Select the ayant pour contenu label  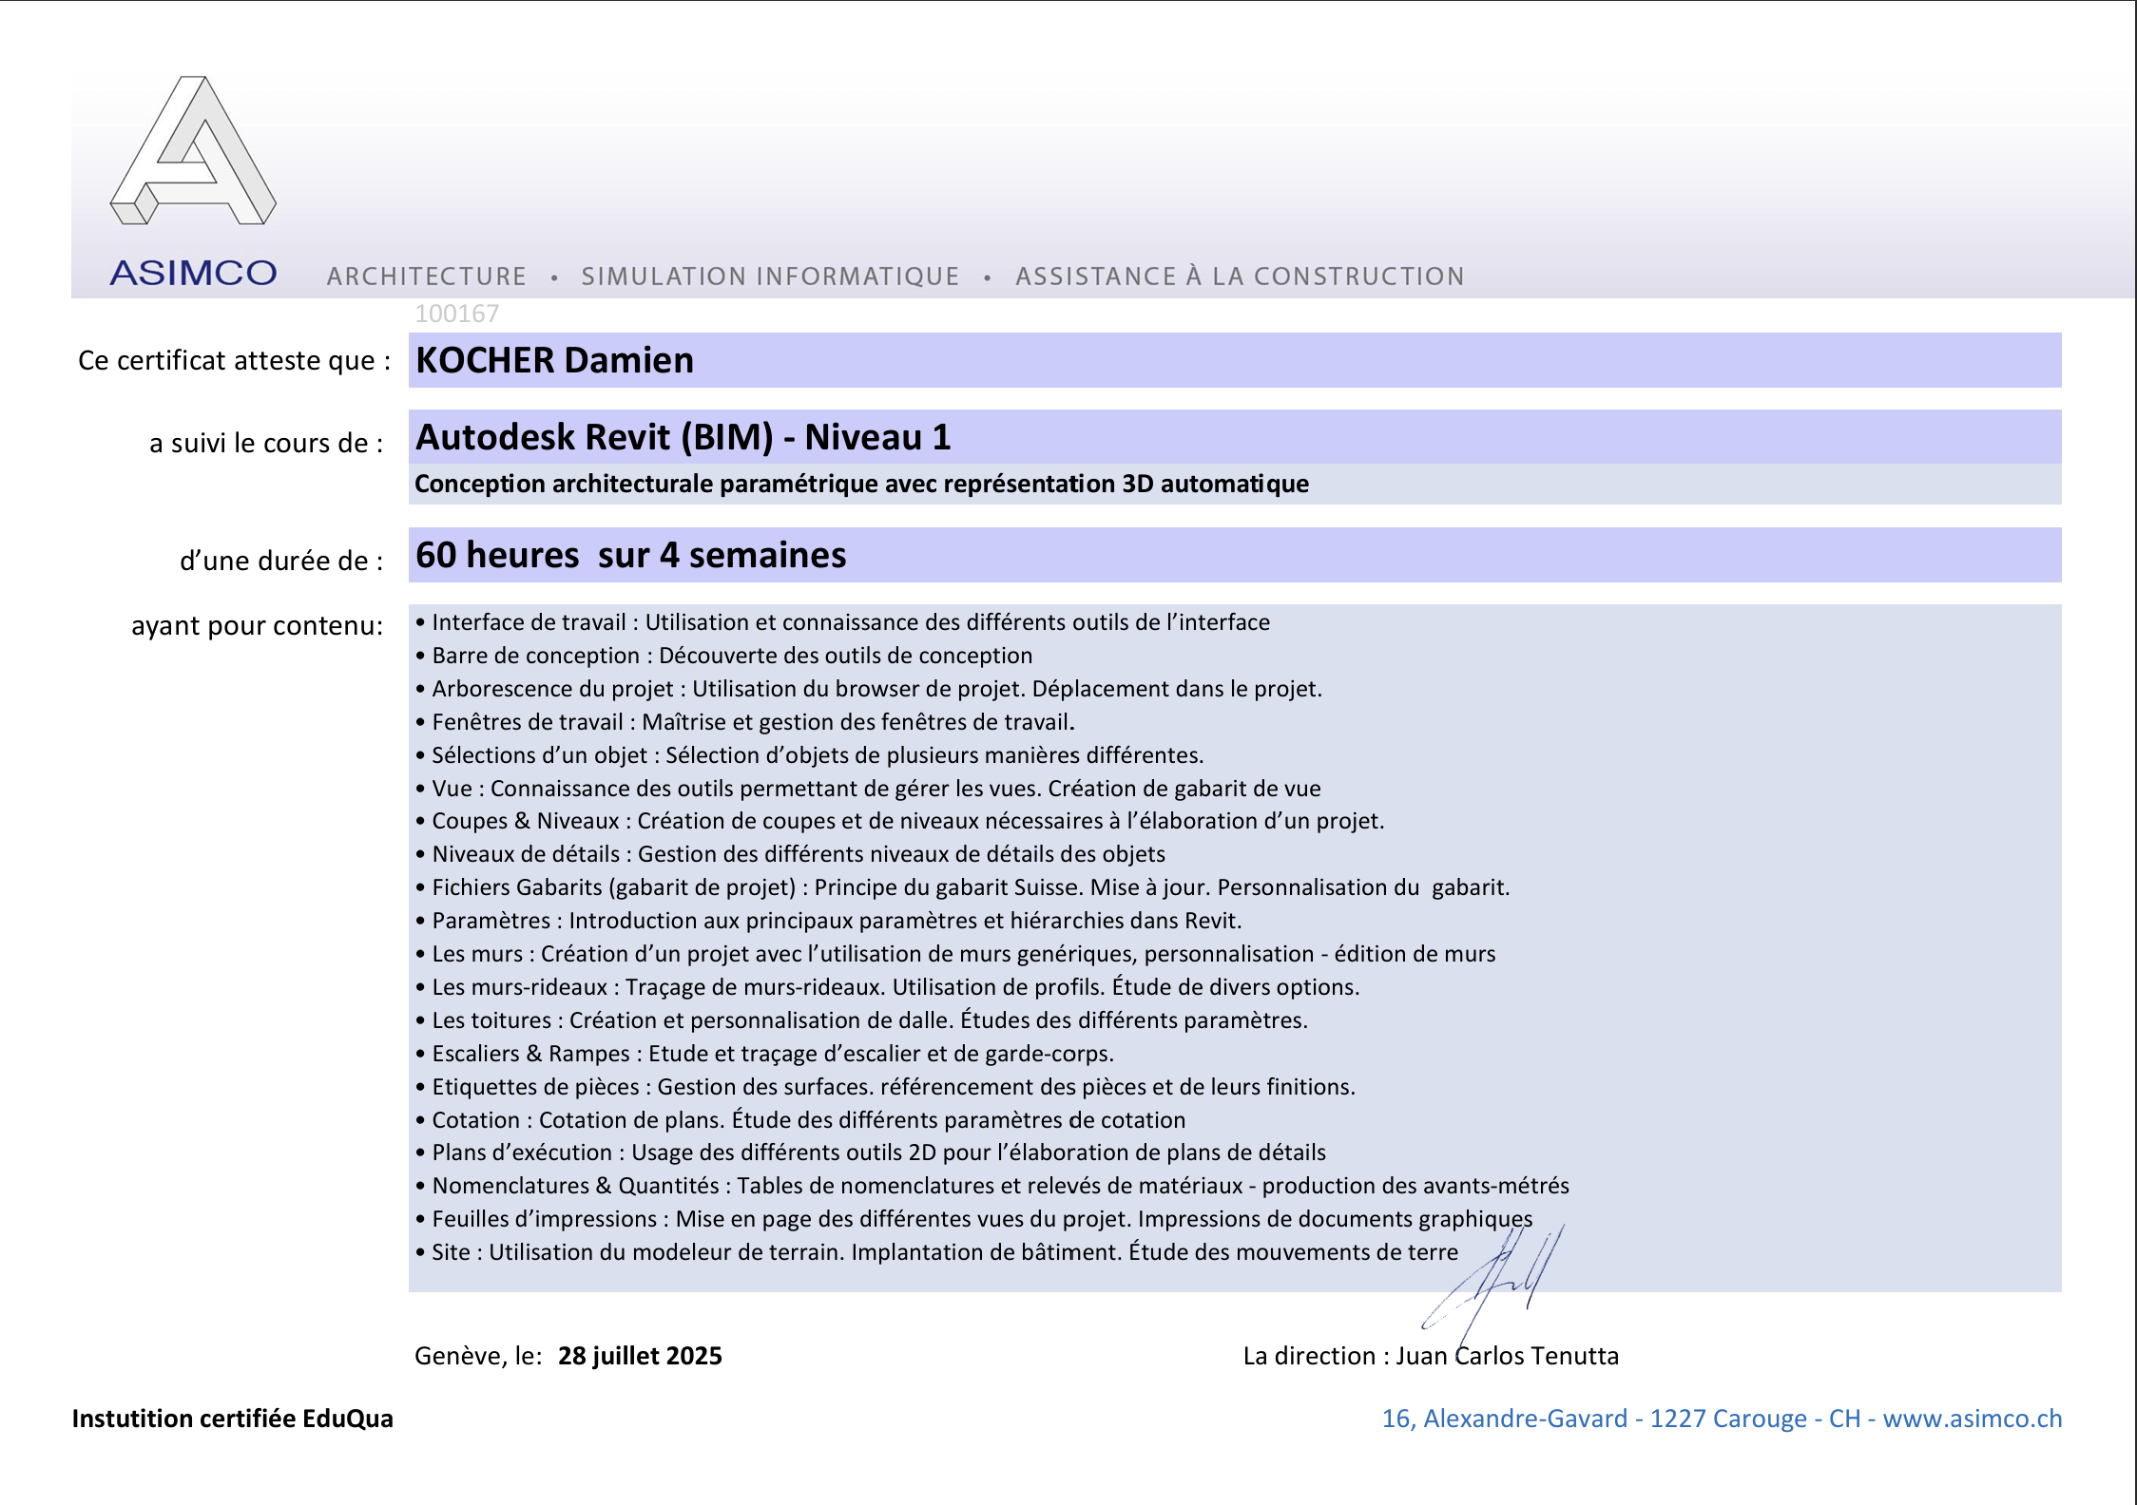258,626
